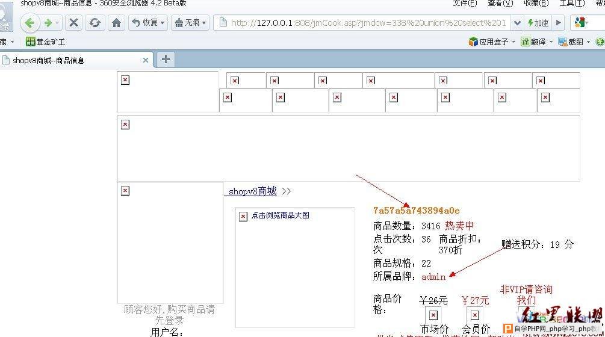The width and height of the screenshot is (605, 337).
Task: Reload the page with the refresh icon
Action: pos(95,23)
